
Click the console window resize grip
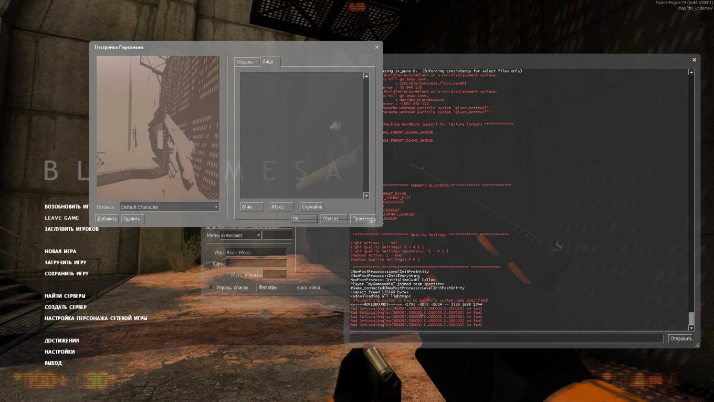[697, 345]
